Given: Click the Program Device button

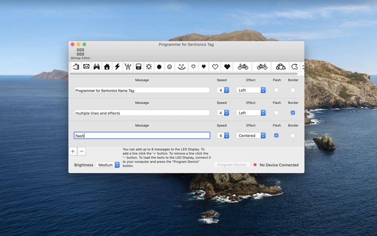Looking at the screenshot, I should [232, 165].
